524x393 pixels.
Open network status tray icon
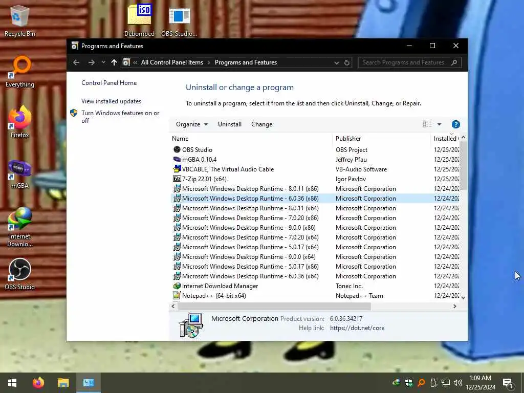[446, 383]
